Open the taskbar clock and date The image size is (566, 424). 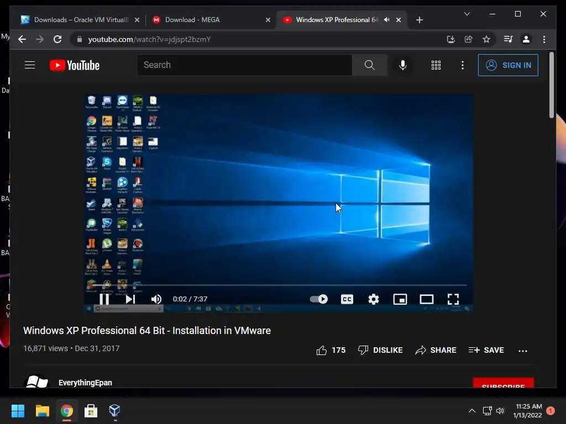(527, 411)
